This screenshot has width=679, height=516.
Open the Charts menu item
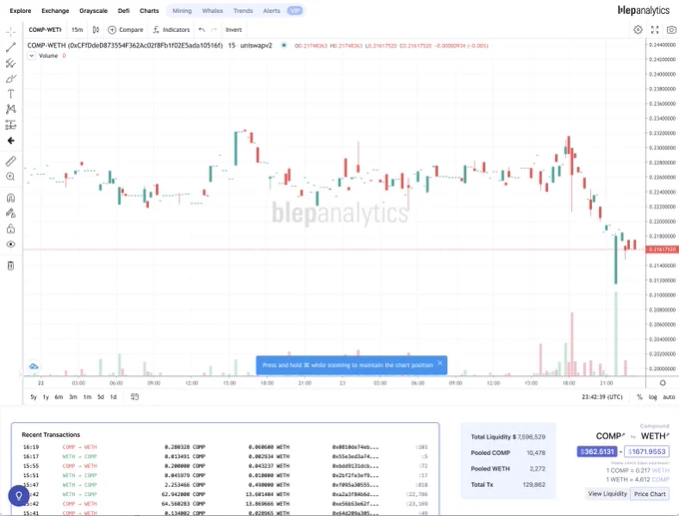(149, 10)
